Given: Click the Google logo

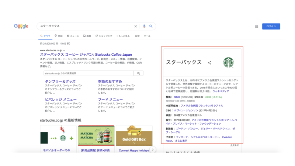Looking at the screenshot, I should pyautogui.click(x=21, y=26).
